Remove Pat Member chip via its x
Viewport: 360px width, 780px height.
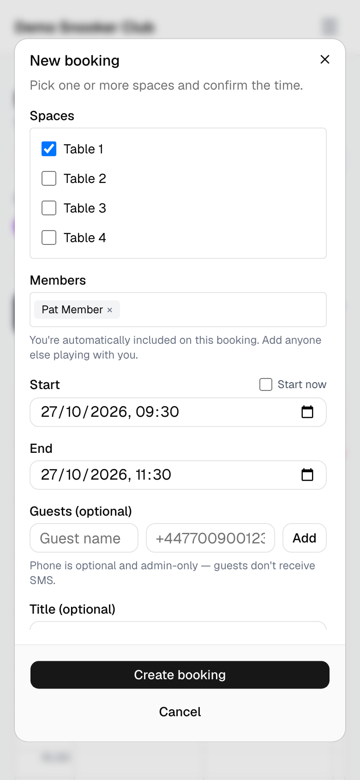[110, 310]
